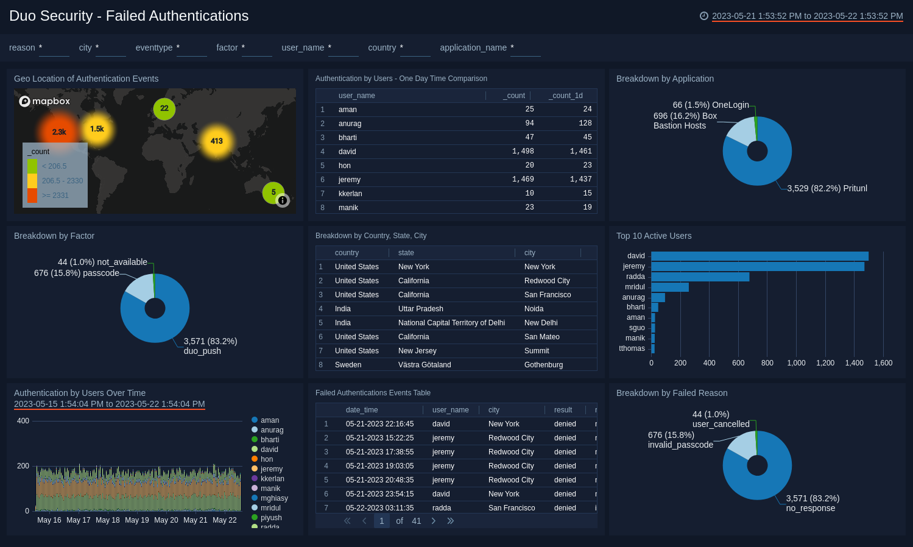Click the Mapbox logo on the geo map
The image size is (913, 547).
[44, 101]
